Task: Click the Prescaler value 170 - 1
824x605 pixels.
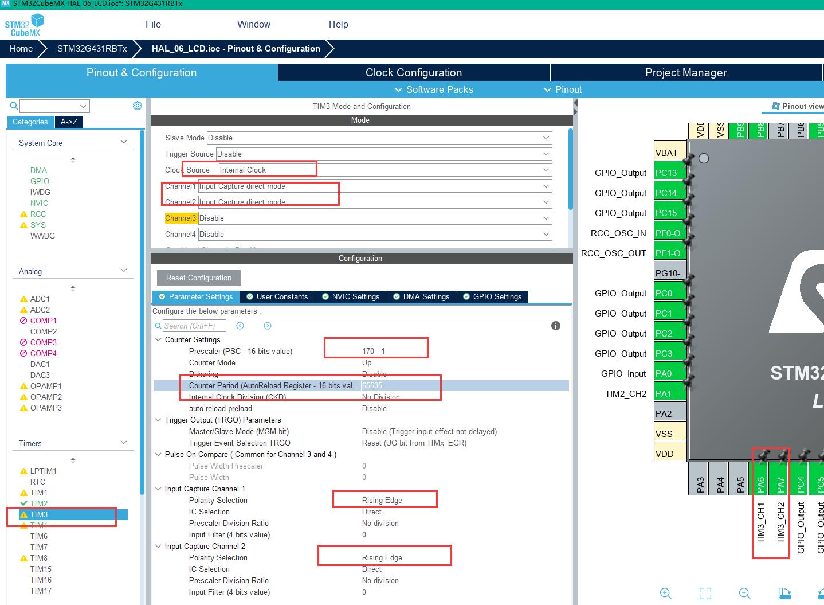Action: (374, 351)
